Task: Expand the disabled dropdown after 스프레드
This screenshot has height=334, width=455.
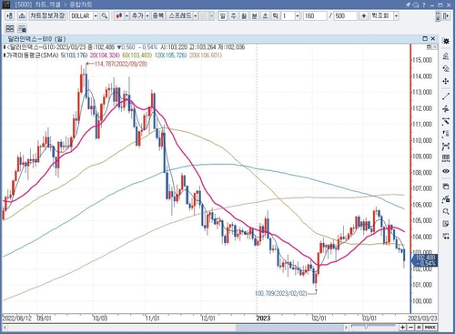Action: [x=211, y=15]
